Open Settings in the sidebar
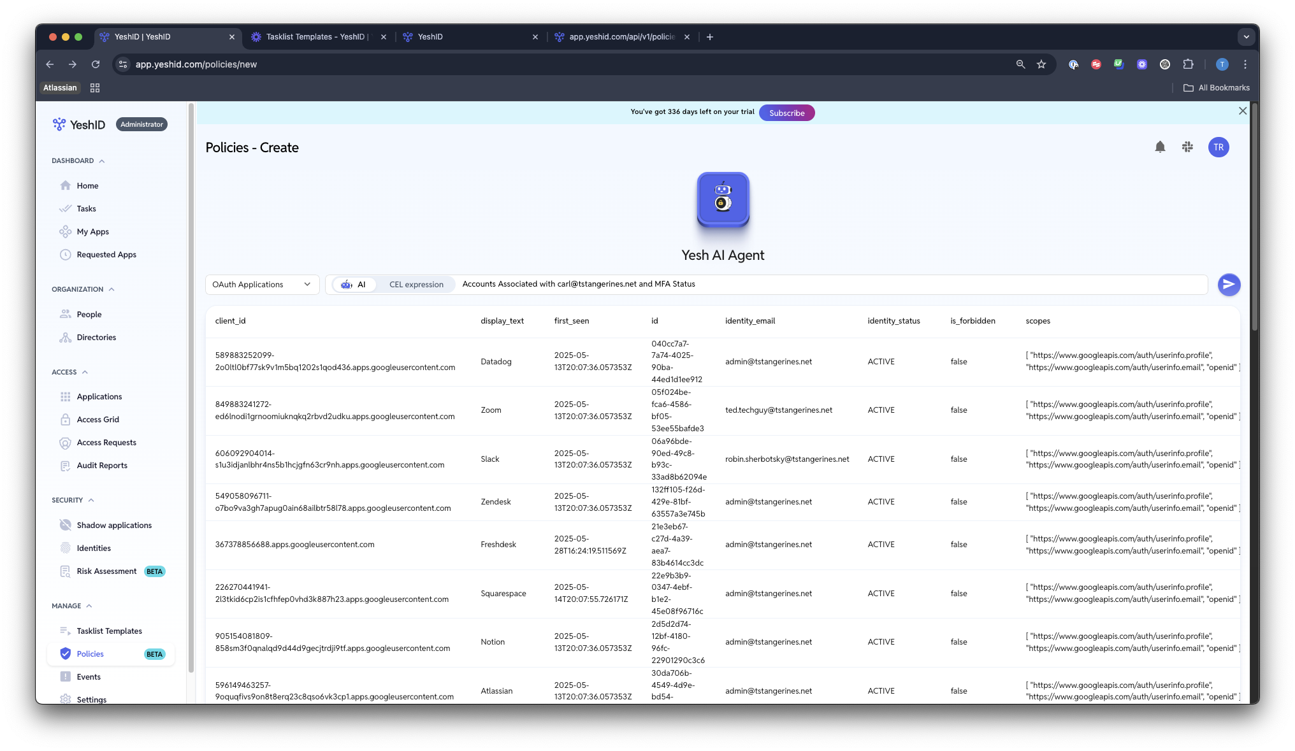The width and height of the screenshot is (1295, 751). [92, 699]
